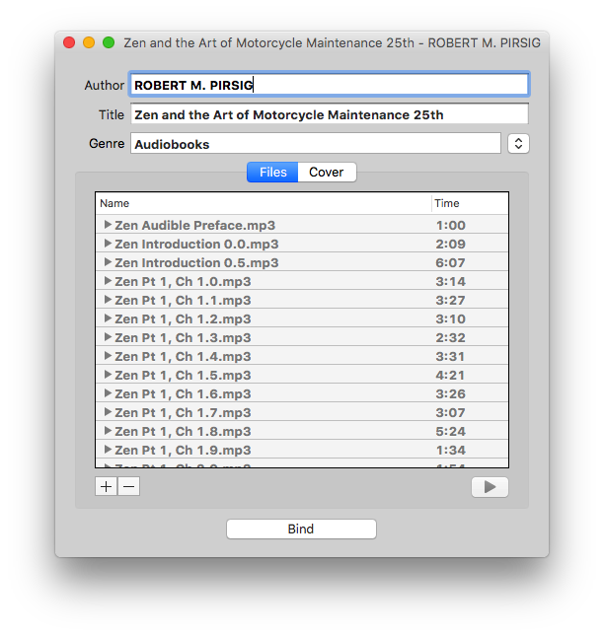Select file name Zen Pt 1, Ch 1.8.mp3

click(183, 431)
